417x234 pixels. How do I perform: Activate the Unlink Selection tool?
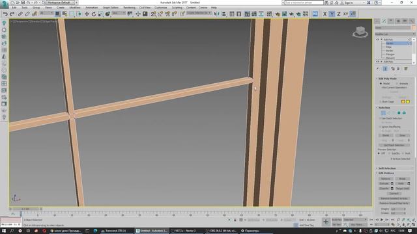pyautogui.click(x=27, y=14)
